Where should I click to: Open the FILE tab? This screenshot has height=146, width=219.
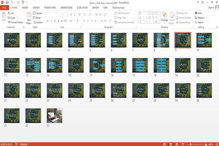click(x=4, y=8)
